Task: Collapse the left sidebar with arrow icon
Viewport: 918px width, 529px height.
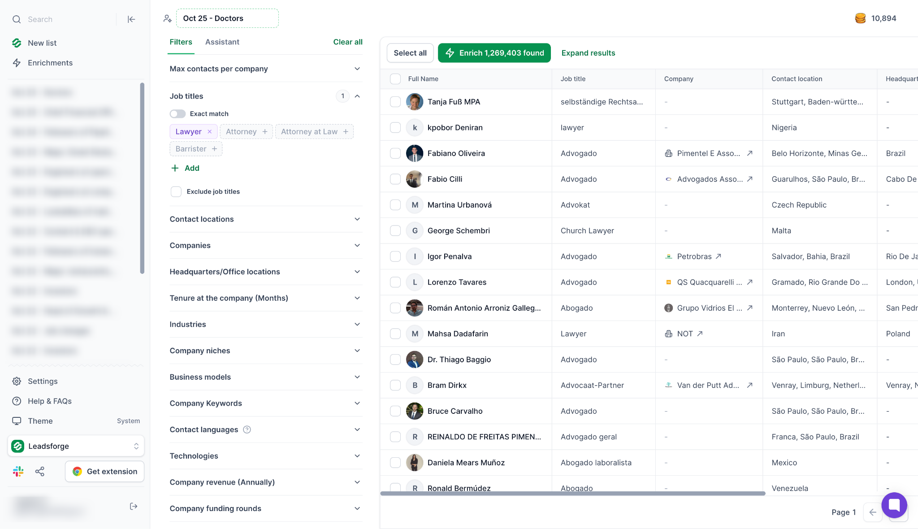Action: (131, 19)
